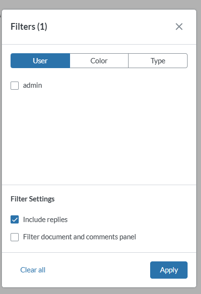Click the Filter Settings section heading
Image resolution: width=201 pixels, height=294 pixels.
[x=33, y=199]
